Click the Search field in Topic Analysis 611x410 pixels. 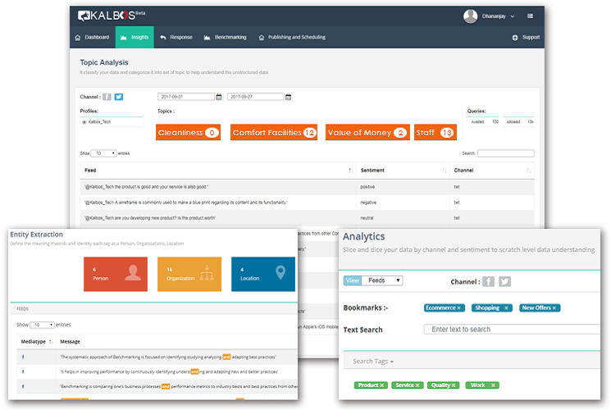(x=506, y=153)
